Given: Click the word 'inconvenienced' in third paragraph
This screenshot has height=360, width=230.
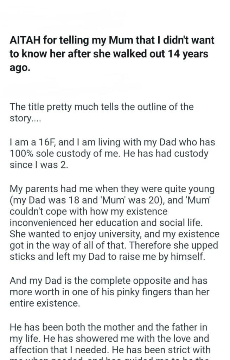Looking at the screenshot, I should [x=43, y=223].
